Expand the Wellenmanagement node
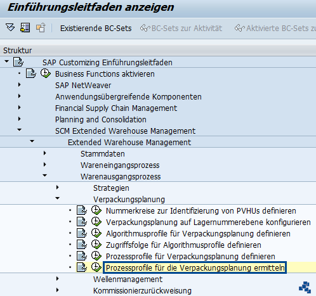 click(57, 279)
